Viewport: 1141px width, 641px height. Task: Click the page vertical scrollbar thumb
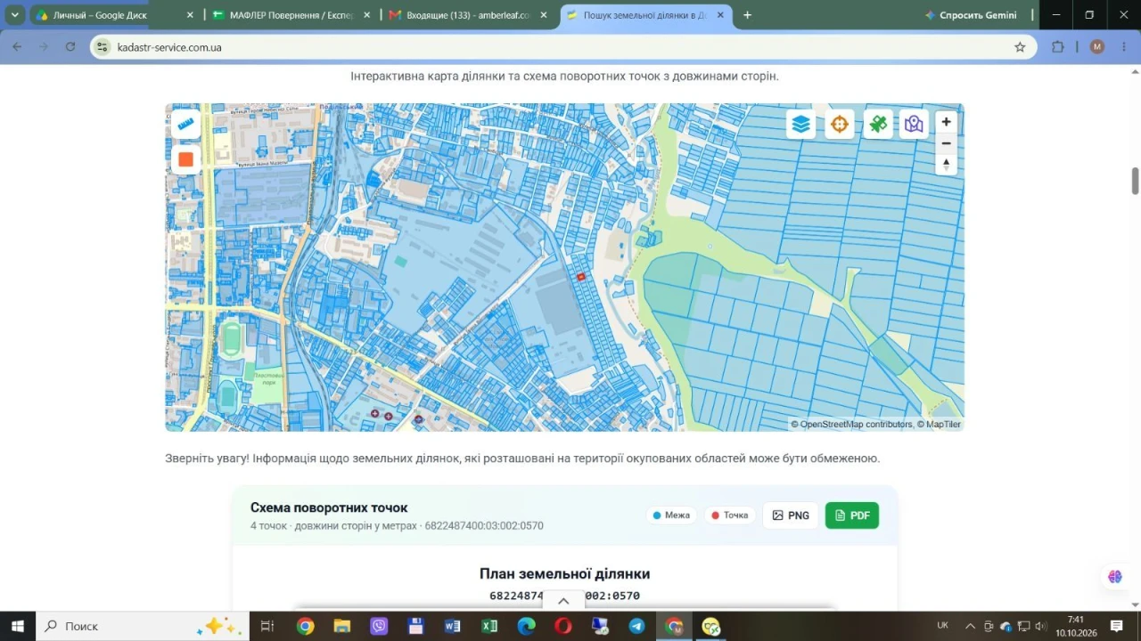point(1136,181)
